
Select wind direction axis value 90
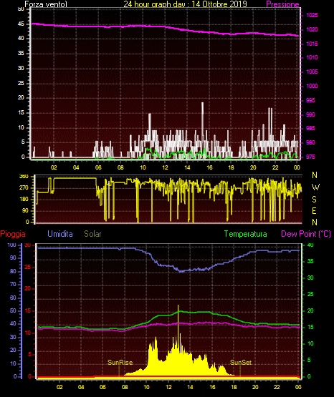25,211
